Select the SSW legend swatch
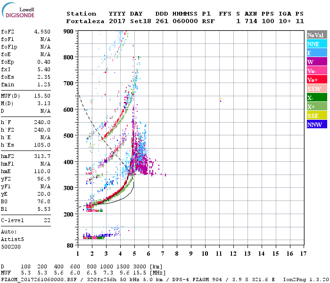 point(317,89)
